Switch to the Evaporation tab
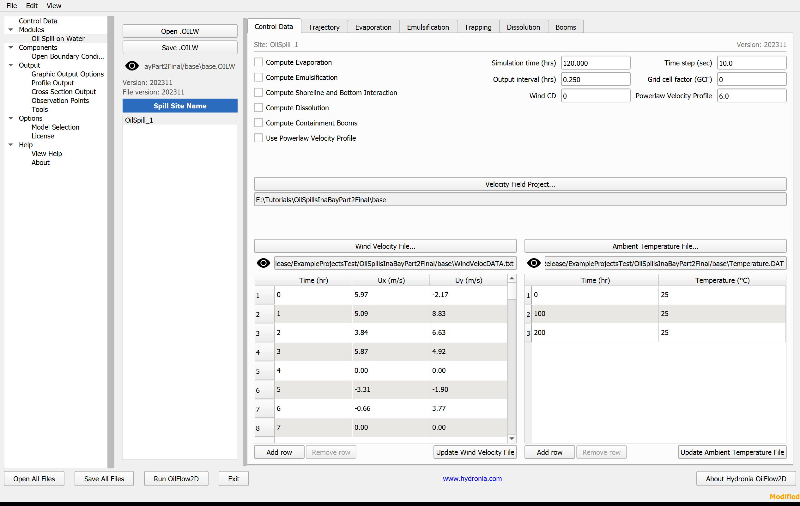This screenshot has width=800, height=506. [x=373, y=27]
